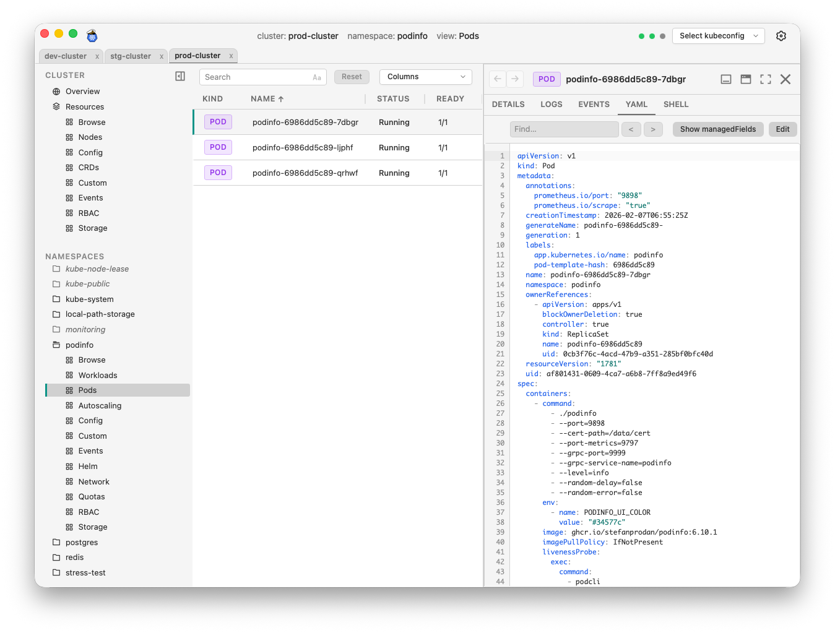Dock the detail panel to the bottom
The width and height of the screenshot is (835, 633).
(x=725, y=79)
